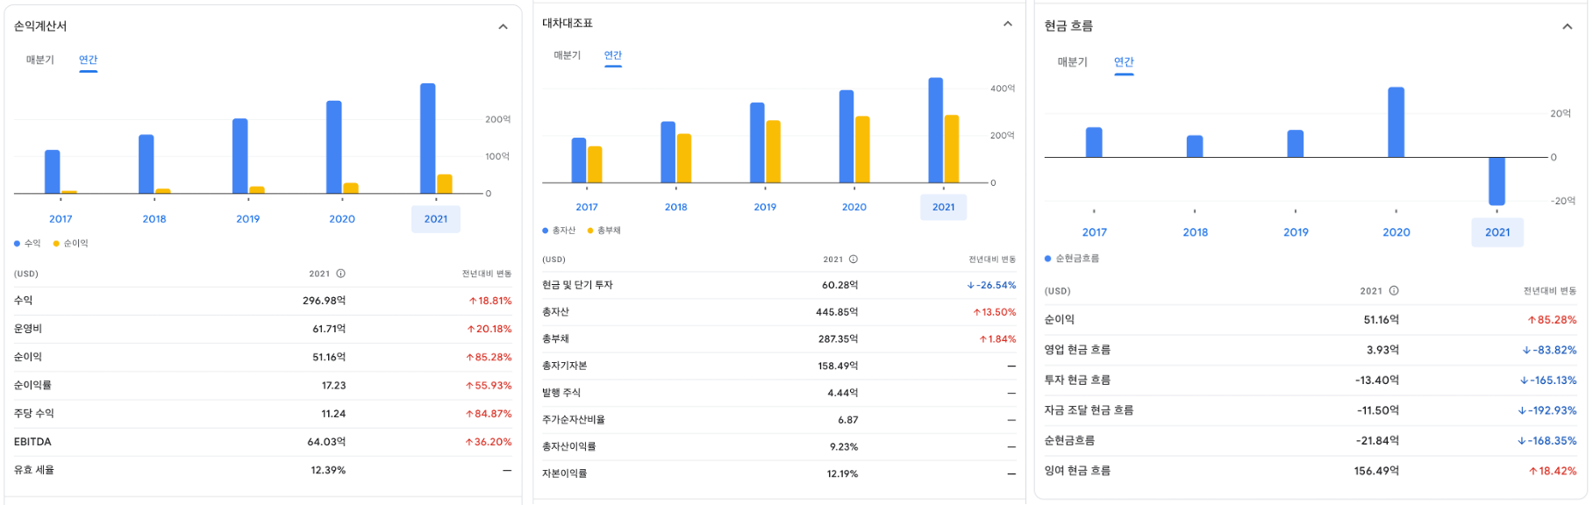The image size is (1593, 505).
Task: Click the 주당 수익 row label
Action: (x=34, y=413)
